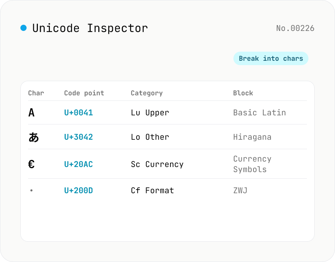Select the ZWJ block cell
Screen dimensions: 335x262
pos(240,190)
